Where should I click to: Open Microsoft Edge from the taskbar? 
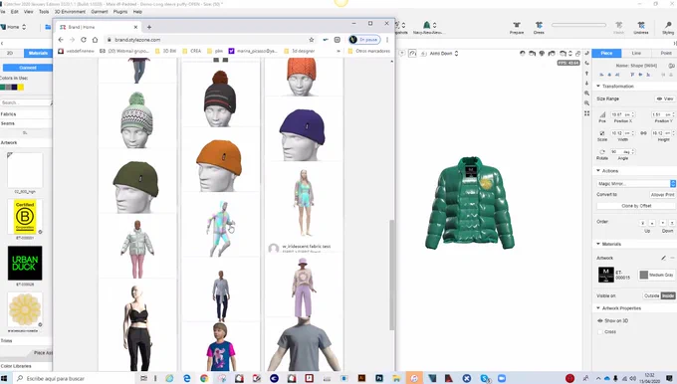[187, 378]
